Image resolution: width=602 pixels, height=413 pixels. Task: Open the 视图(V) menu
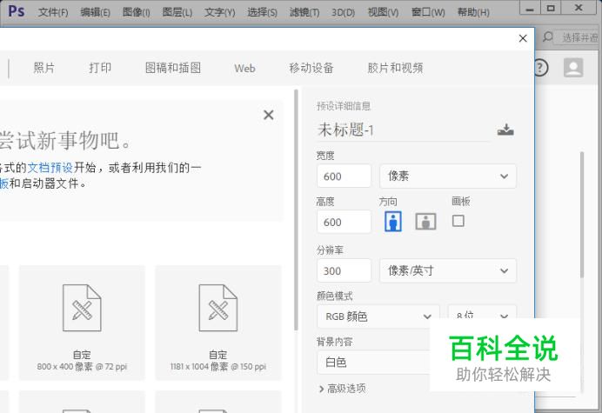pyautogui.click(x=383, y=12)
